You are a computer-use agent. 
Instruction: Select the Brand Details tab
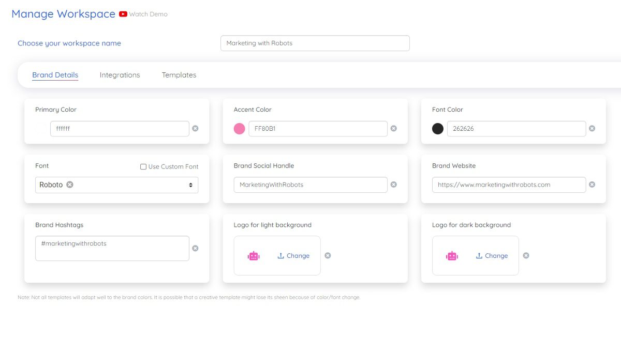point(55,75)
